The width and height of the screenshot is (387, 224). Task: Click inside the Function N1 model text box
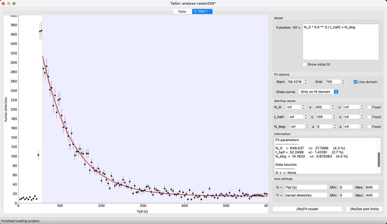341,42
